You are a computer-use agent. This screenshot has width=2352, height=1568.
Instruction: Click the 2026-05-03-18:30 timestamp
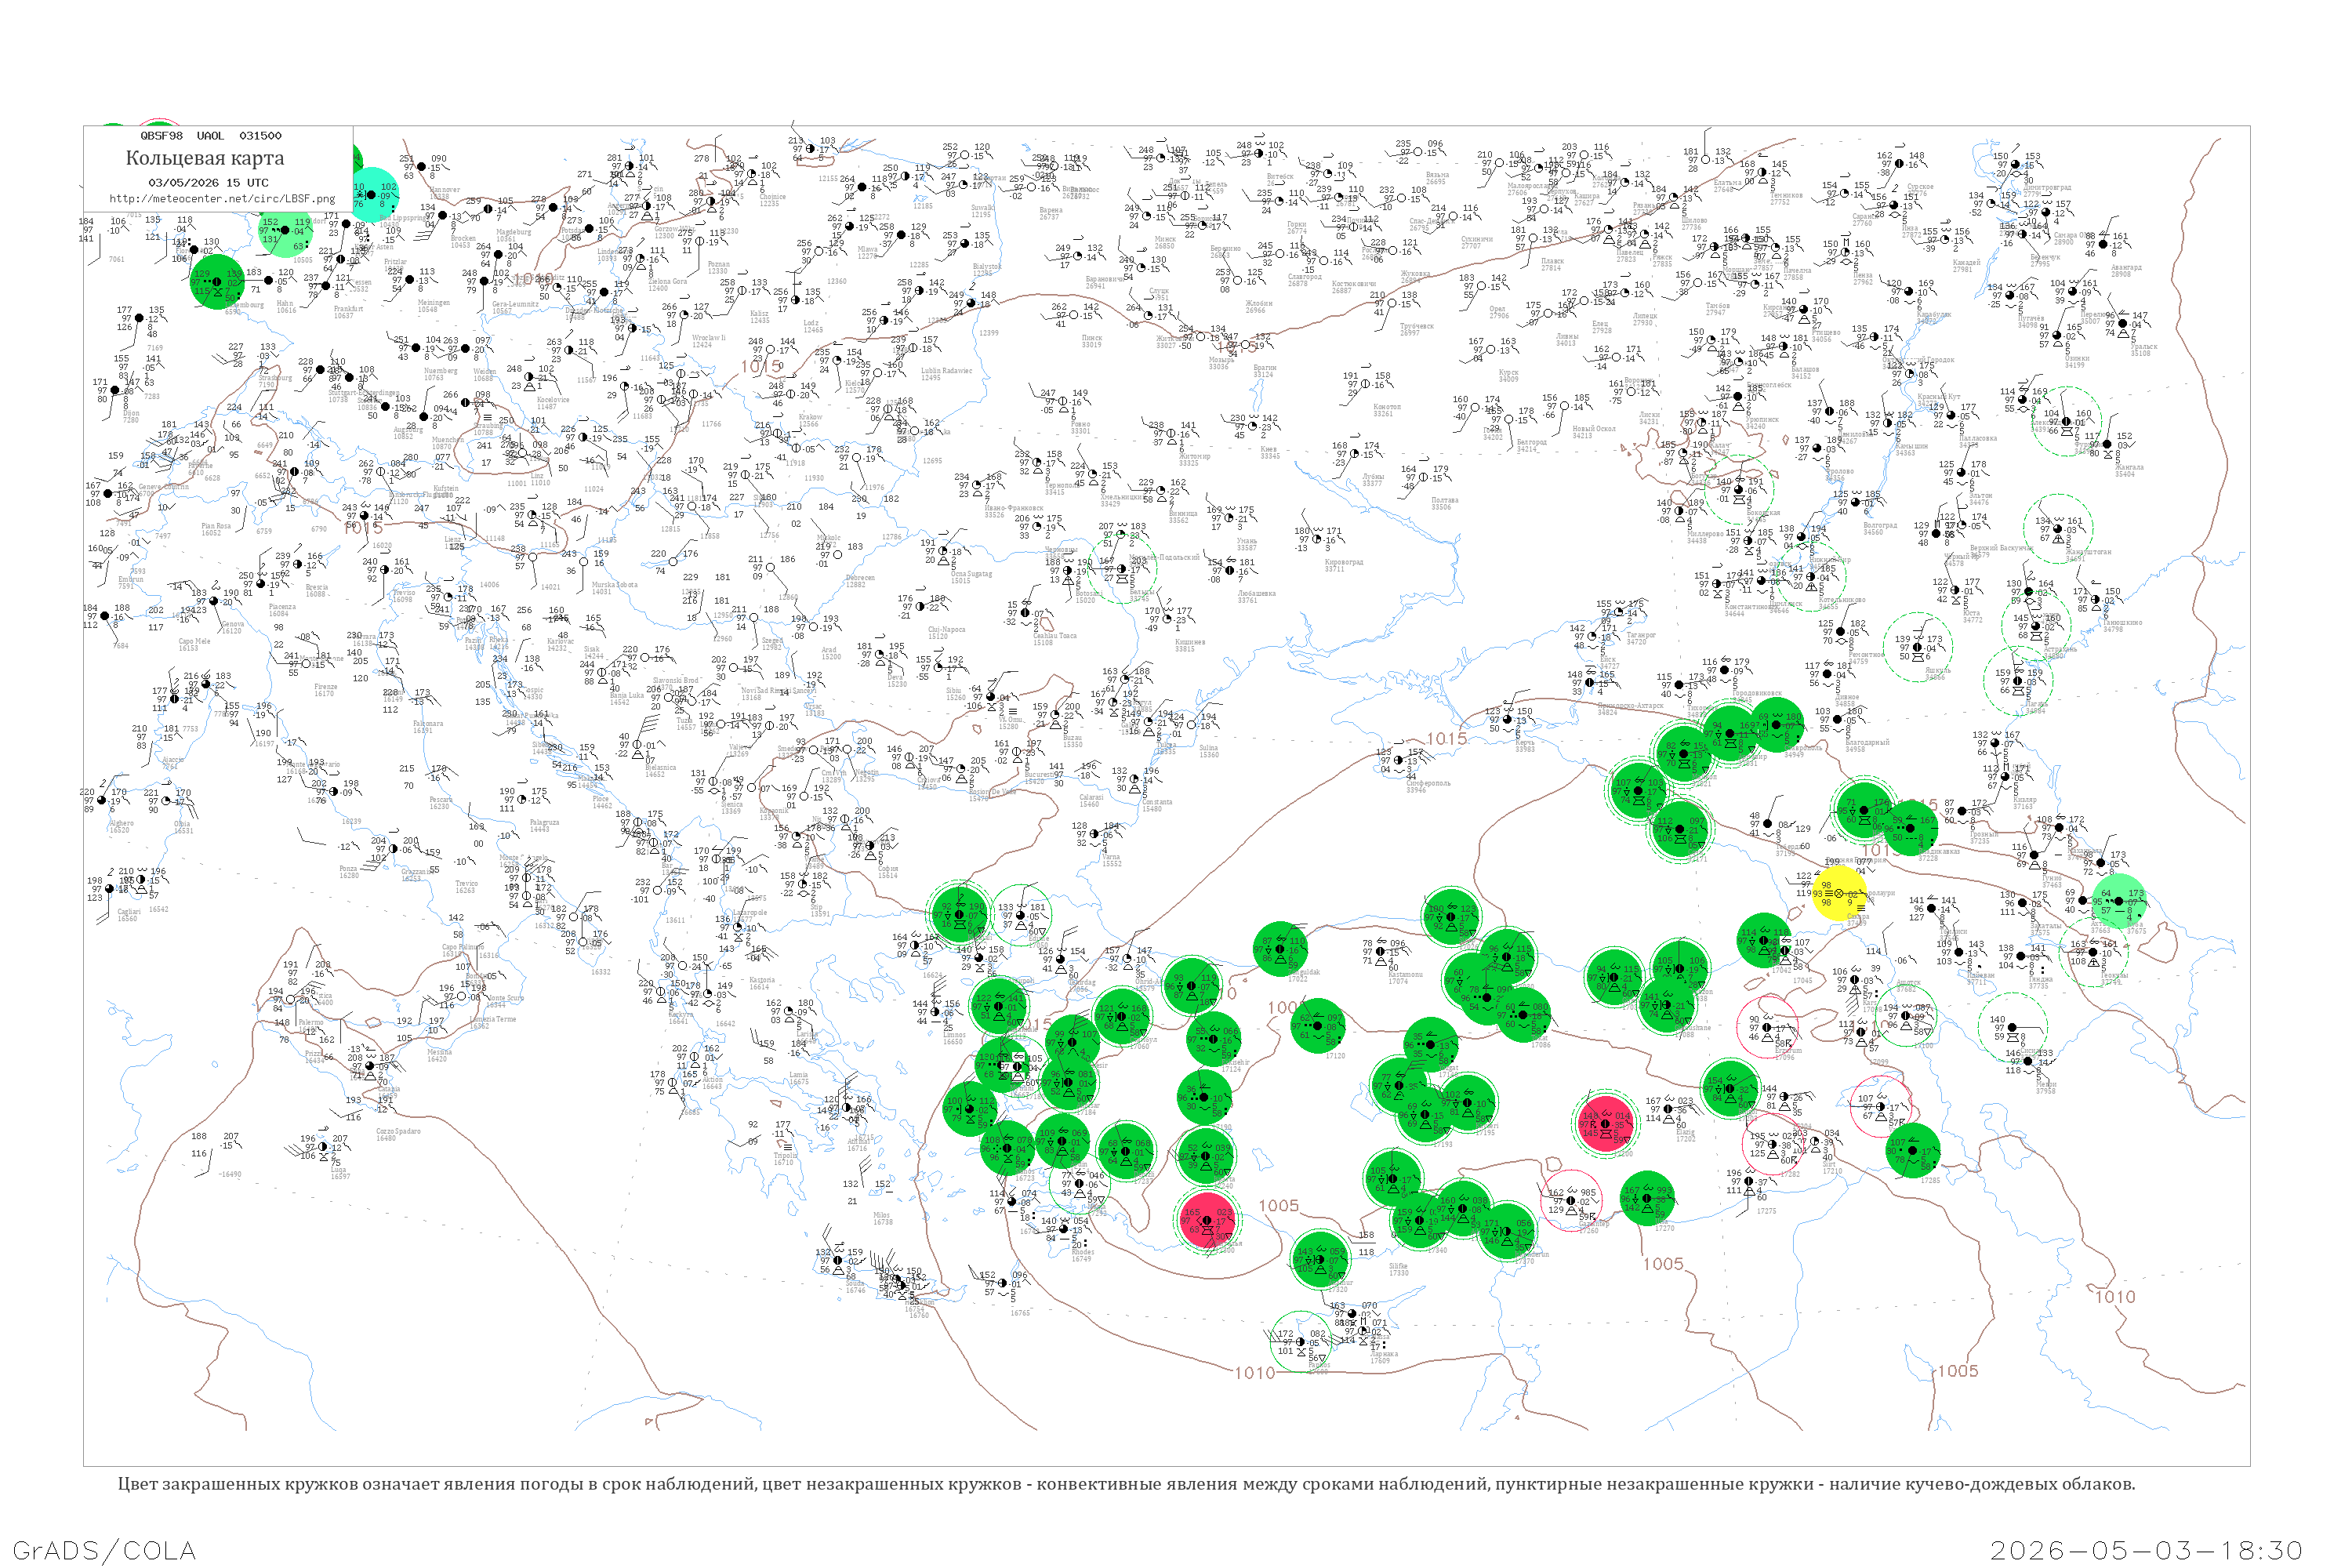[x=2146, y=1550]
